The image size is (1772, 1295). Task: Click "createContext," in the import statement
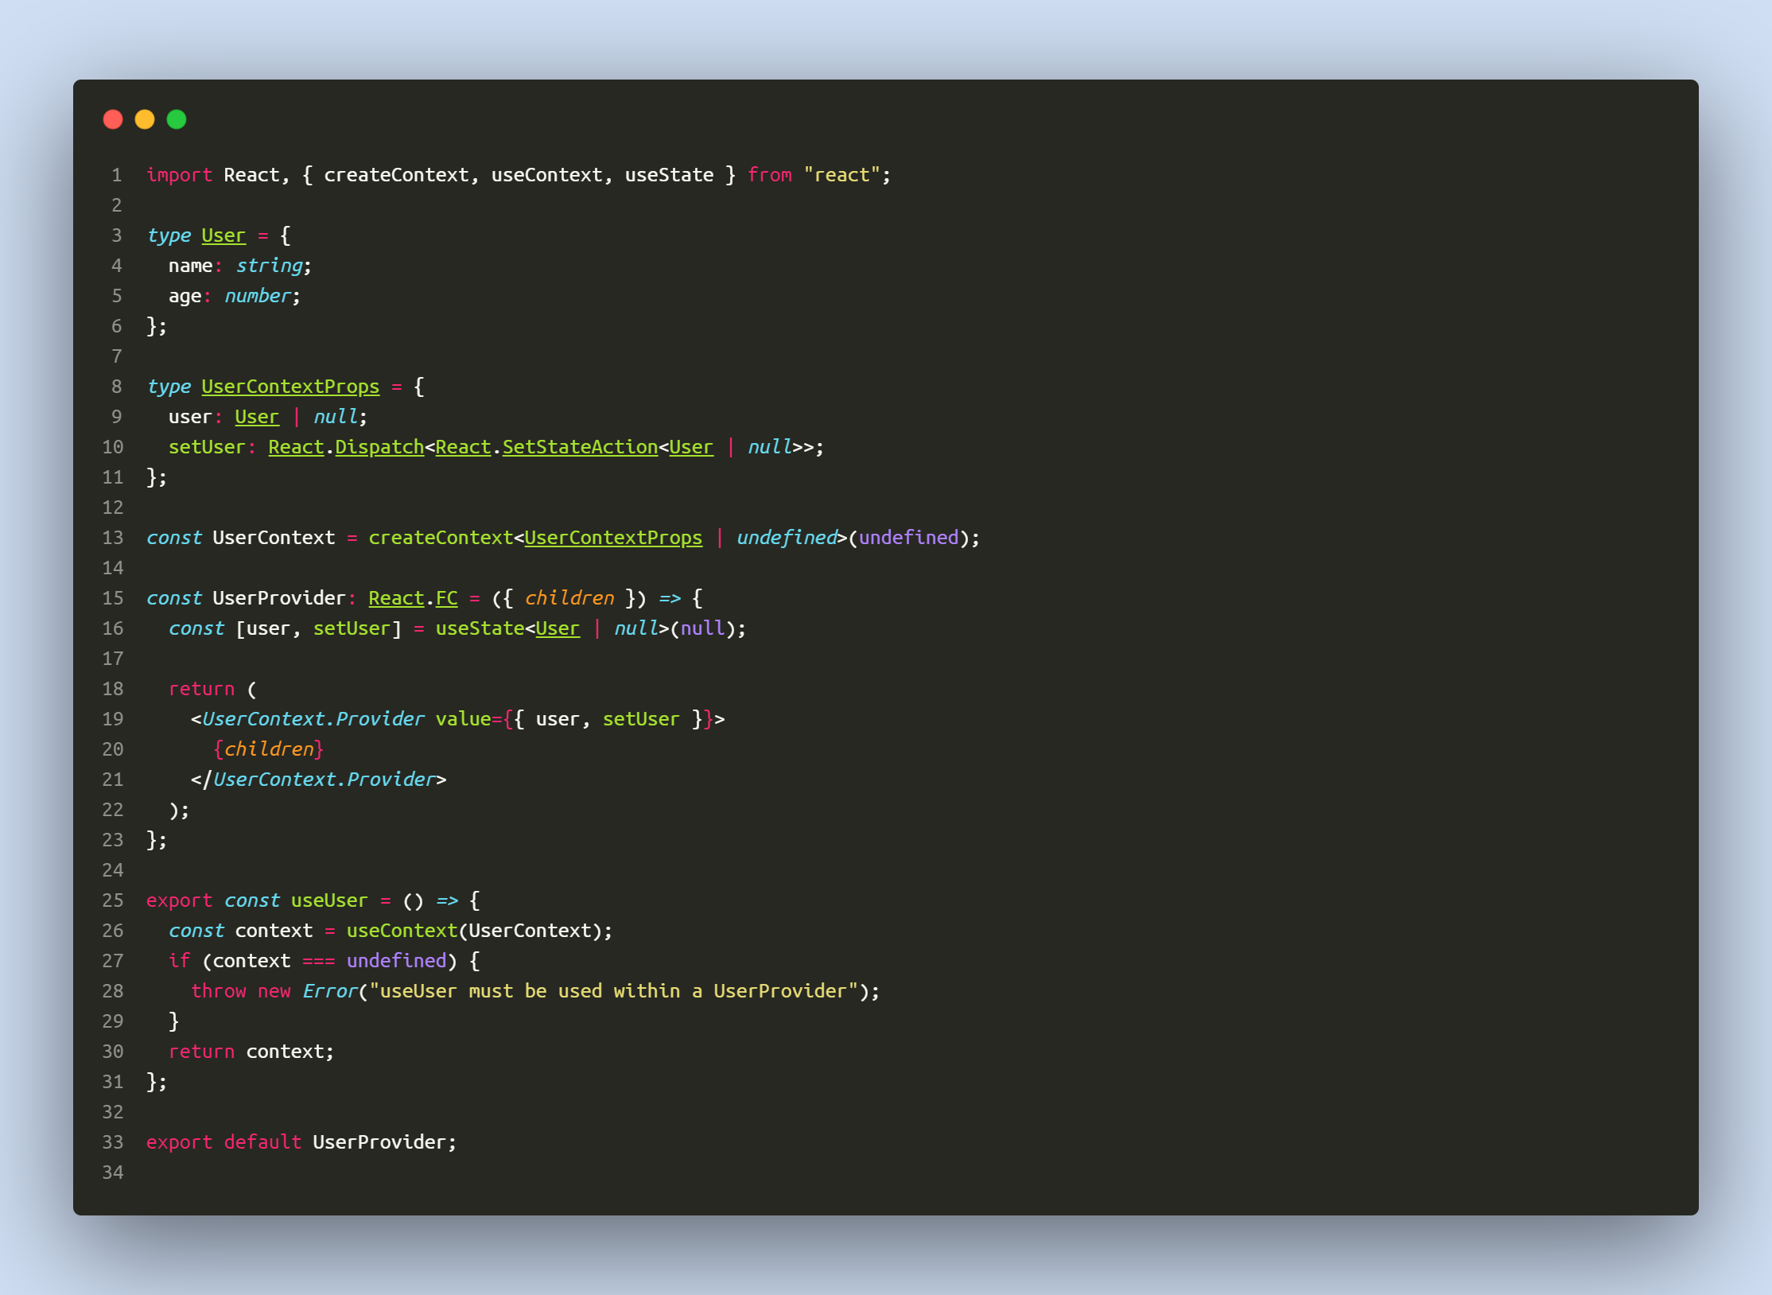(x=401, y=175)
